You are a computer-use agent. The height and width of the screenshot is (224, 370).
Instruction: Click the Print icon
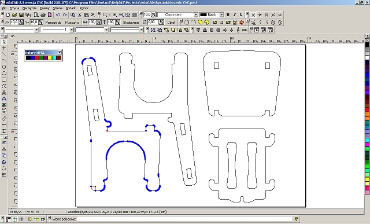click(43, 15)
